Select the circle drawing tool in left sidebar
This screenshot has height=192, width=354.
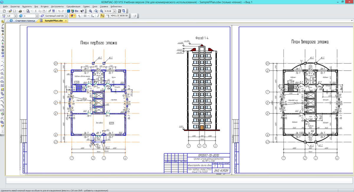click(2, 73)
